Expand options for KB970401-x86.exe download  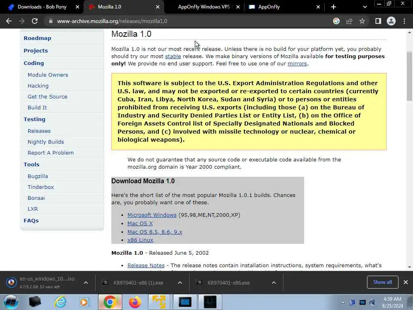pos(274,283)
